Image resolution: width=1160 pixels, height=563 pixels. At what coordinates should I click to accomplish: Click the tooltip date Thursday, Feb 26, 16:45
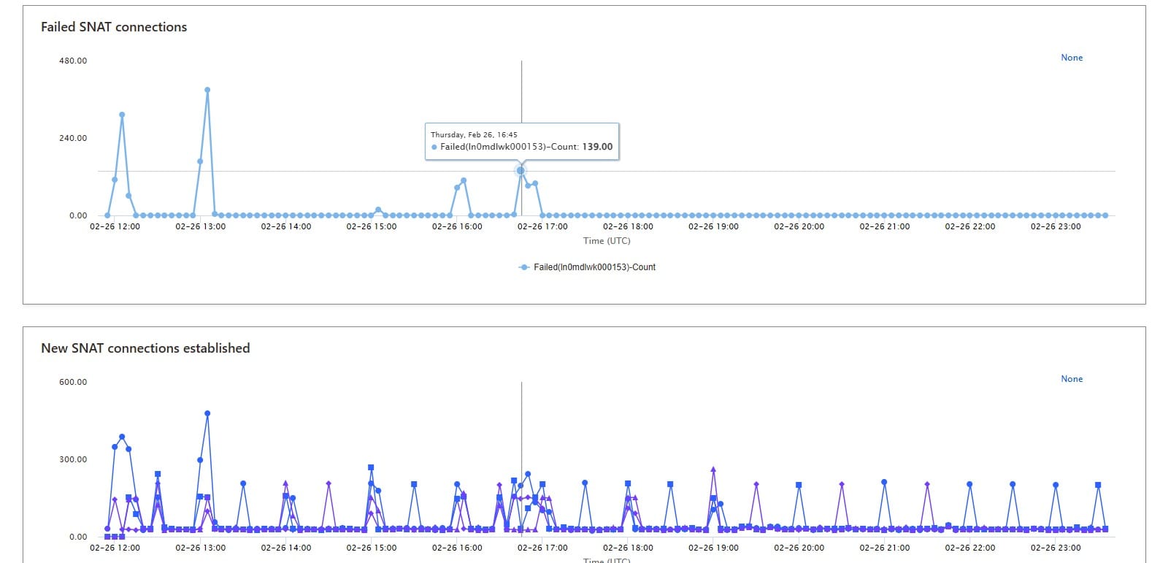coord(474,134)
